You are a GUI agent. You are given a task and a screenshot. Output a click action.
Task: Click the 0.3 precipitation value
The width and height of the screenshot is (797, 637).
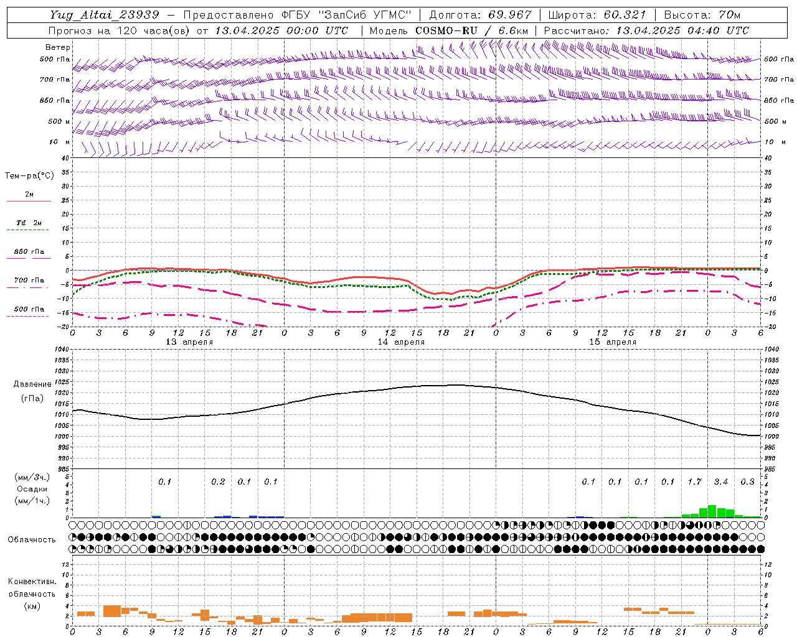click(747, 482)
